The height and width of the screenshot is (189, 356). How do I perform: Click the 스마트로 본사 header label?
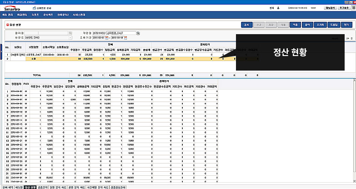point(44,8)
